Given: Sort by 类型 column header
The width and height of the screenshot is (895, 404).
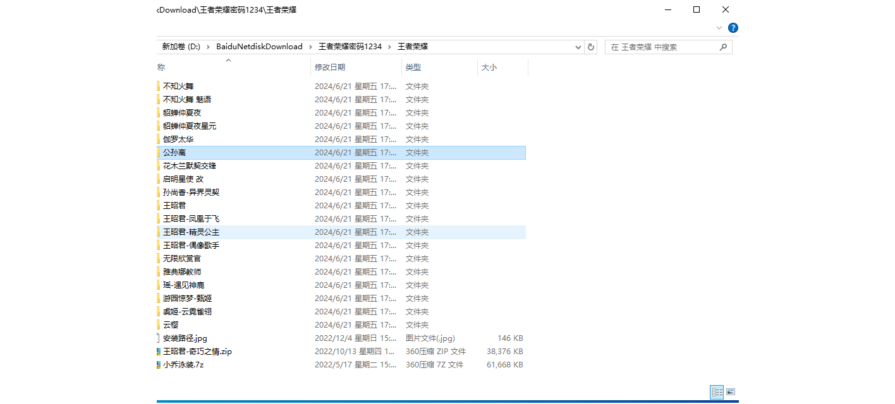Looking at the screenshot, I should (x=413, y=67).
